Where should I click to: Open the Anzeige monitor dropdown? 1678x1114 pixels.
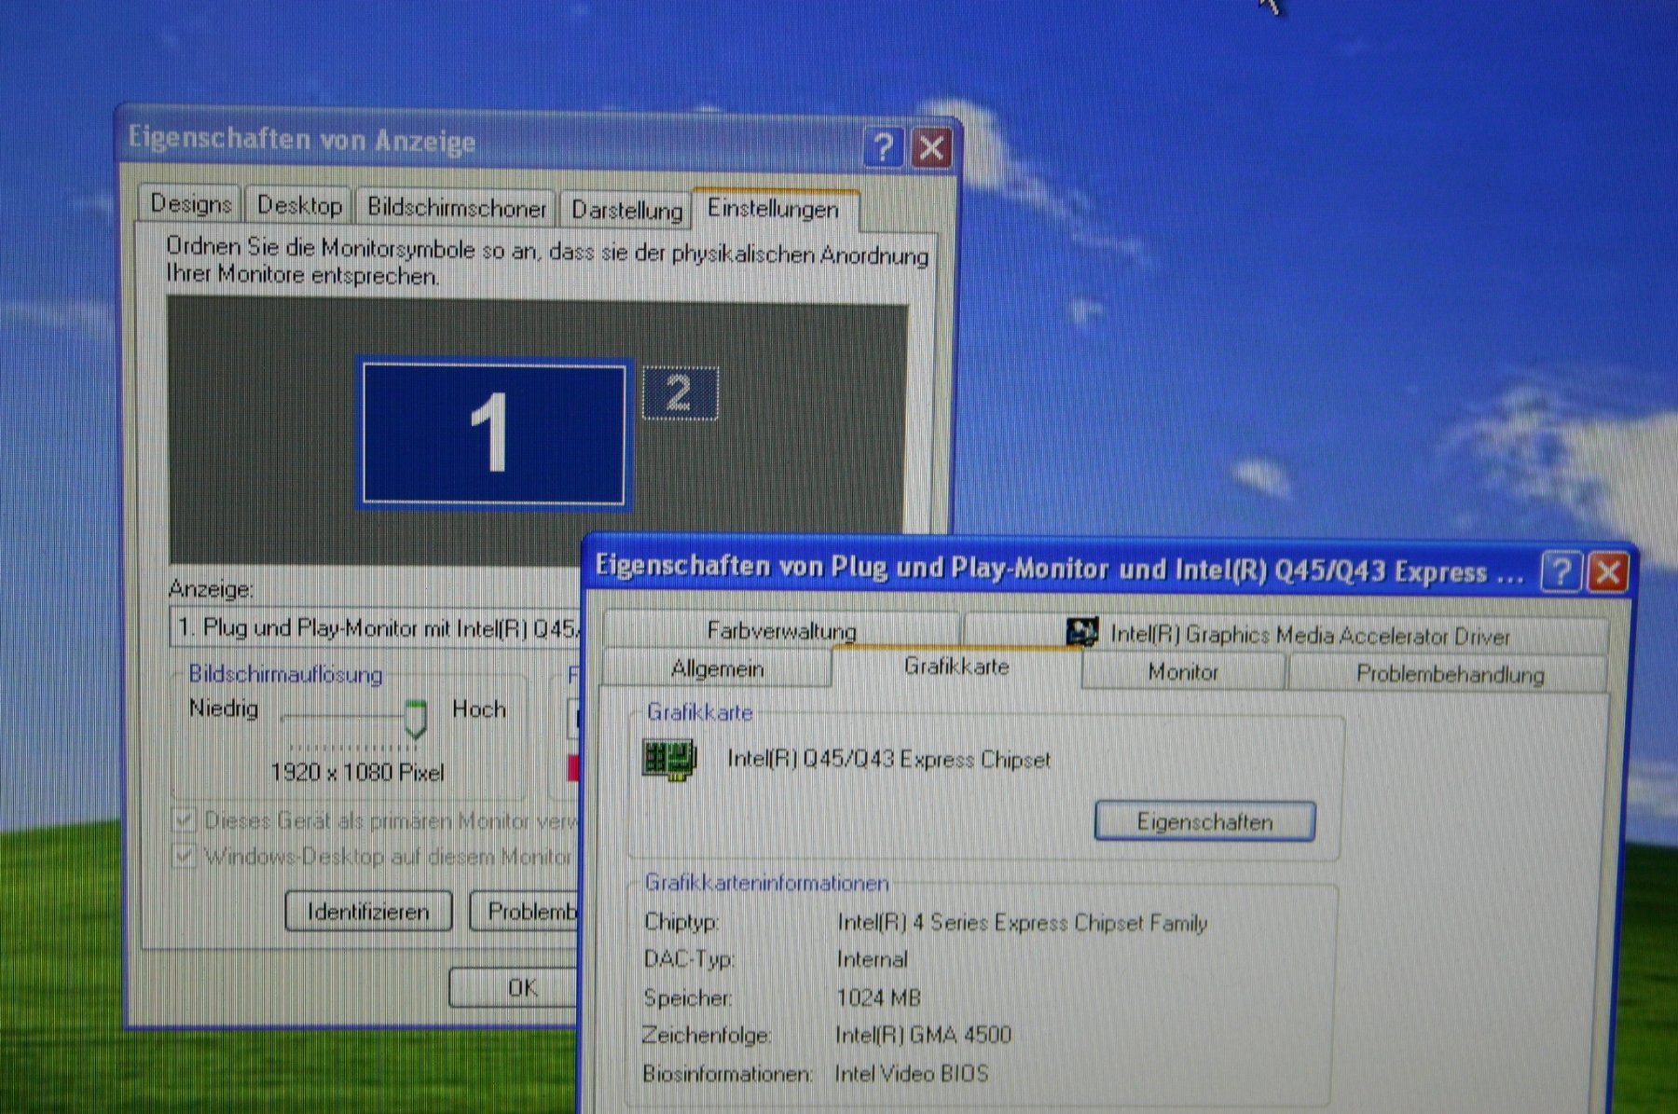(375, 628)
